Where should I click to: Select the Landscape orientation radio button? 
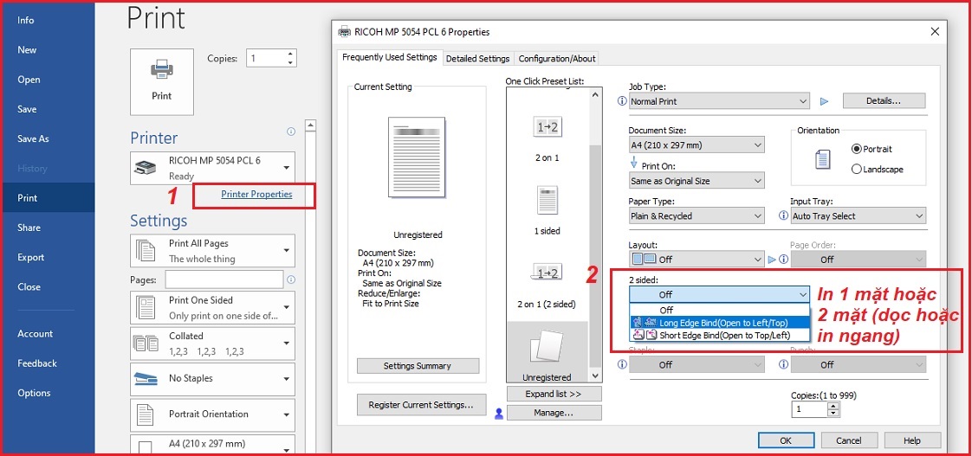pos(858,169)
